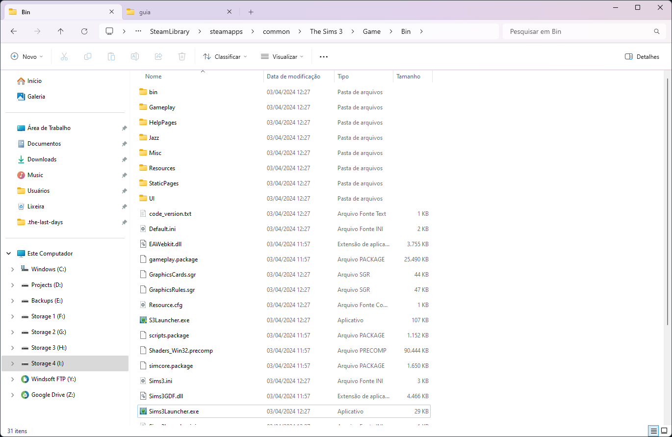This screenshot has width=672, height=437.
Task: Select the GraphicsRules.sgr file name
Action: [x=172, y=290]
